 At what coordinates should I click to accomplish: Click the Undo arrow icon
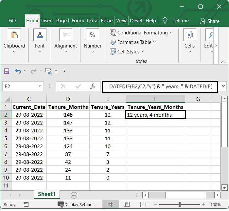[x=18, y=71]
